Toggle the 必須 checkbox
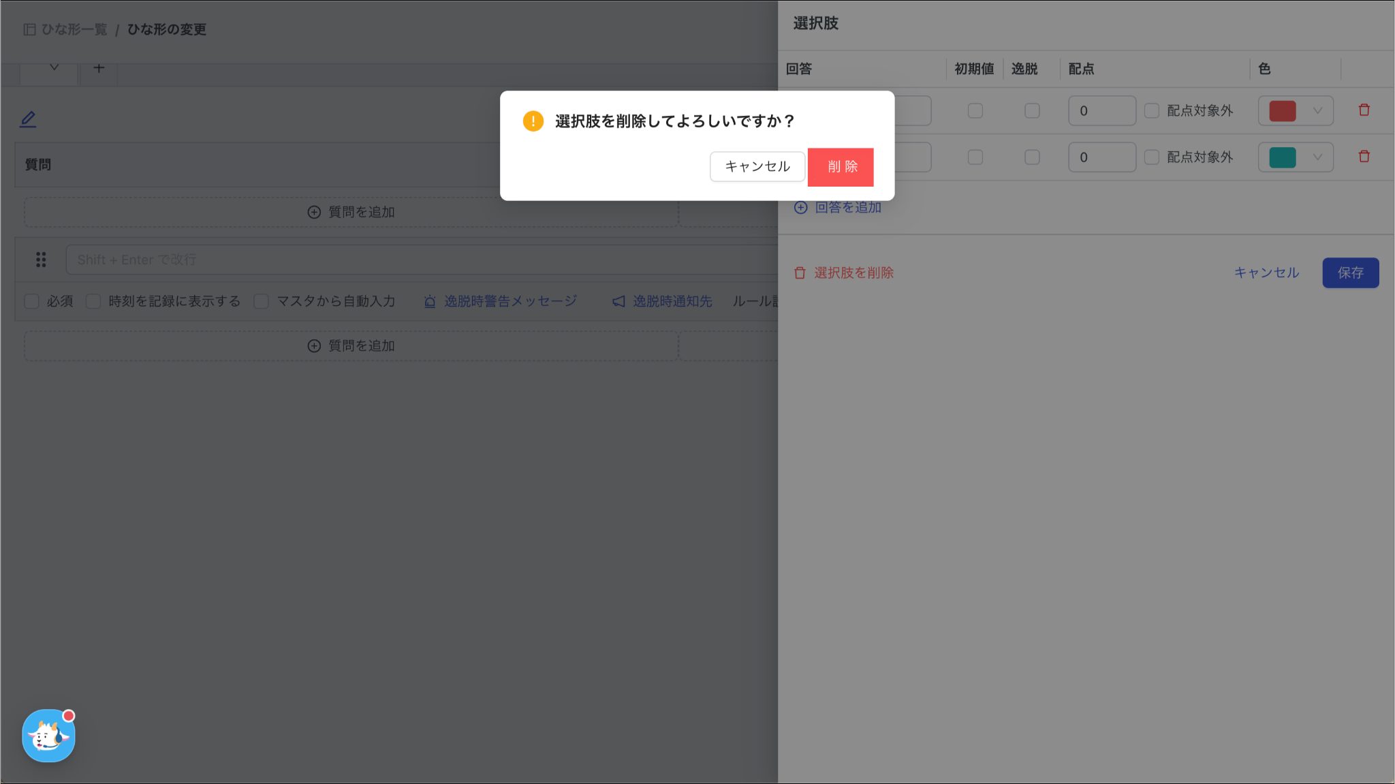The width and height of the screenshot is (1395, 784). pos(32,301)
